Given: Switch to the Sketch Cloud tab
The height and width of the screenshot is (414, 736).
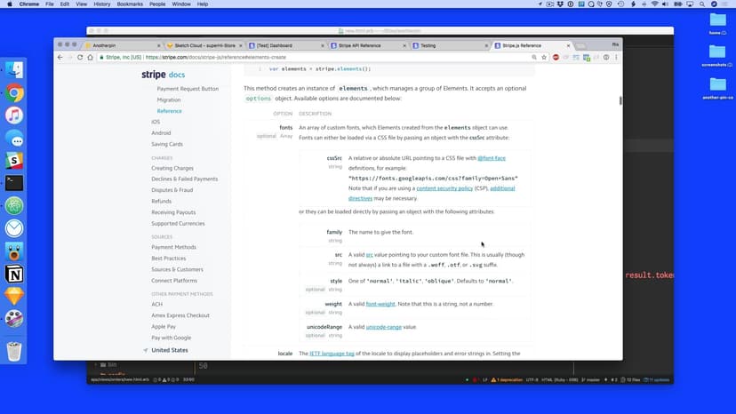Looking at the screenshot, I should (x=202, y=44).
